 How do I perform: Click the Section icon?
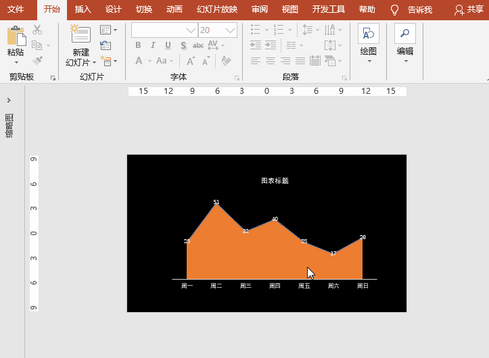[x=106, y=61]
